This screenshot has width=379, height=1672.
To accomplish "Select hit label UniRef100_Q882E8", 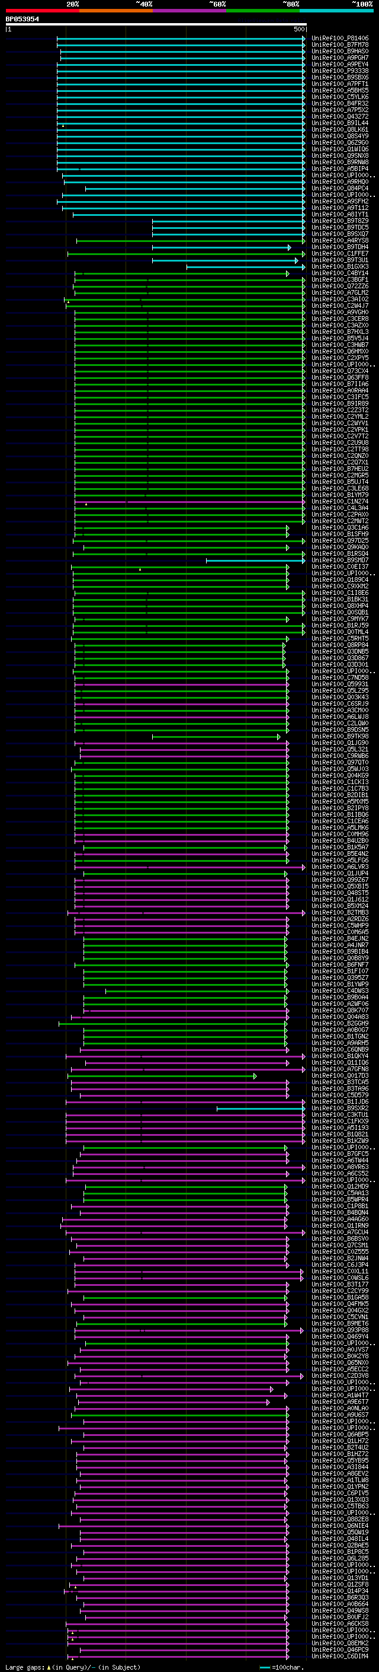I will (340, 1519).
